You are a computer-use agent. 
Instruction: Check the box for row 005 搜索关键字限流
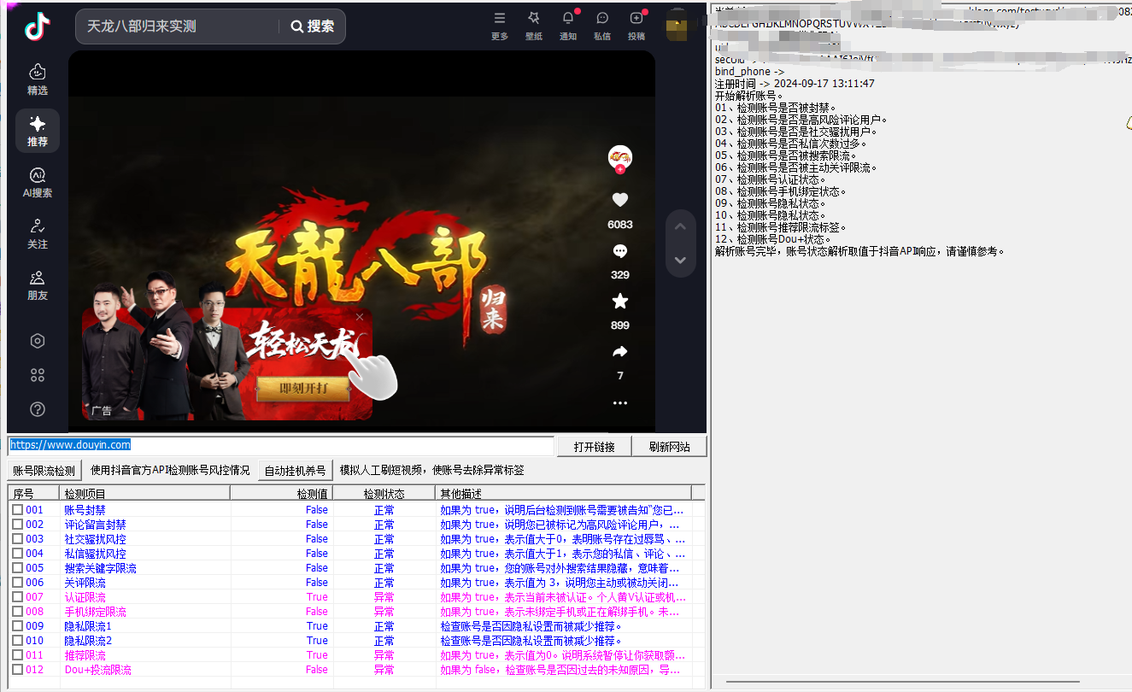pos(18,568)
